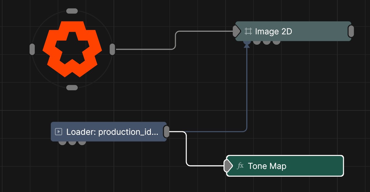Click the fx icon on Tone Map node

(240, 166)
